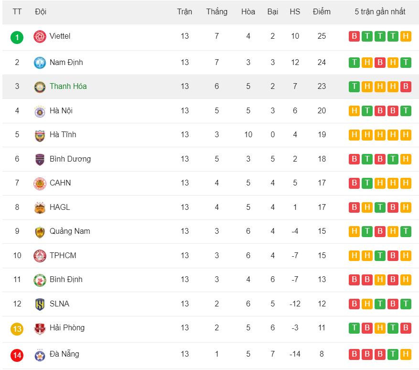
Task: Click the red rank 14 badge
Action: [x=17, y=355]
